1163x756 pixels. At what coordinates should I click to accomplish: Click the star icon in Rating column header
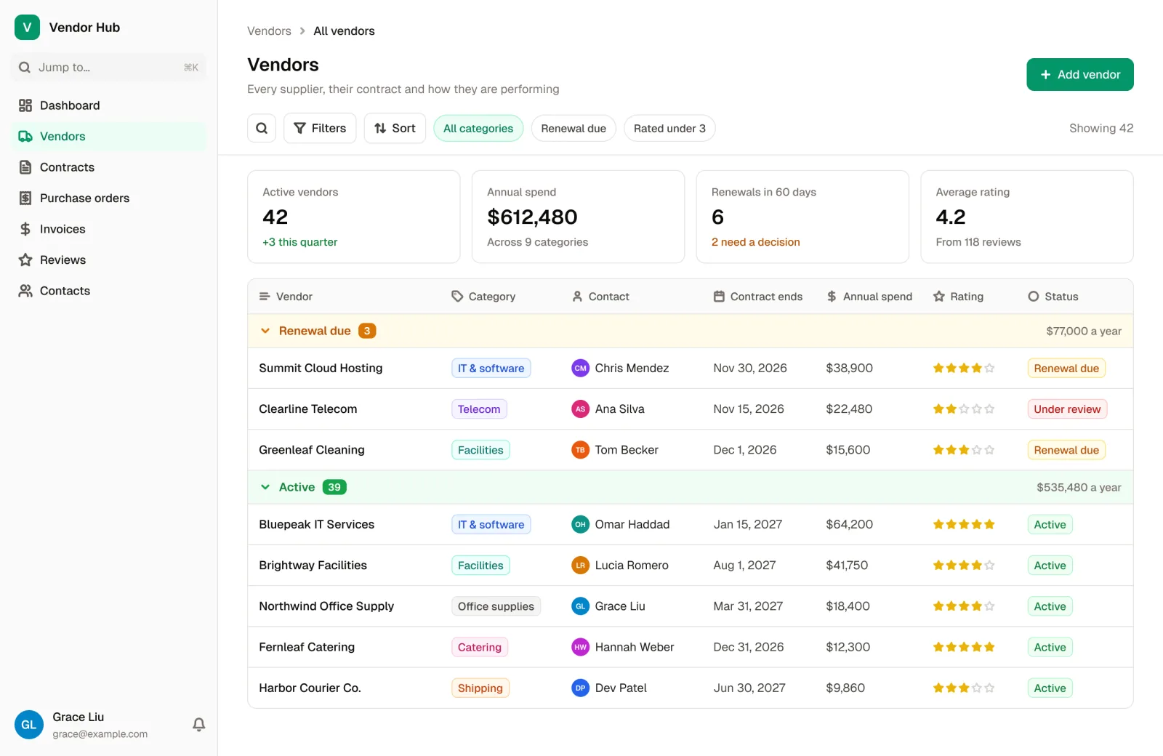[939, 297]
